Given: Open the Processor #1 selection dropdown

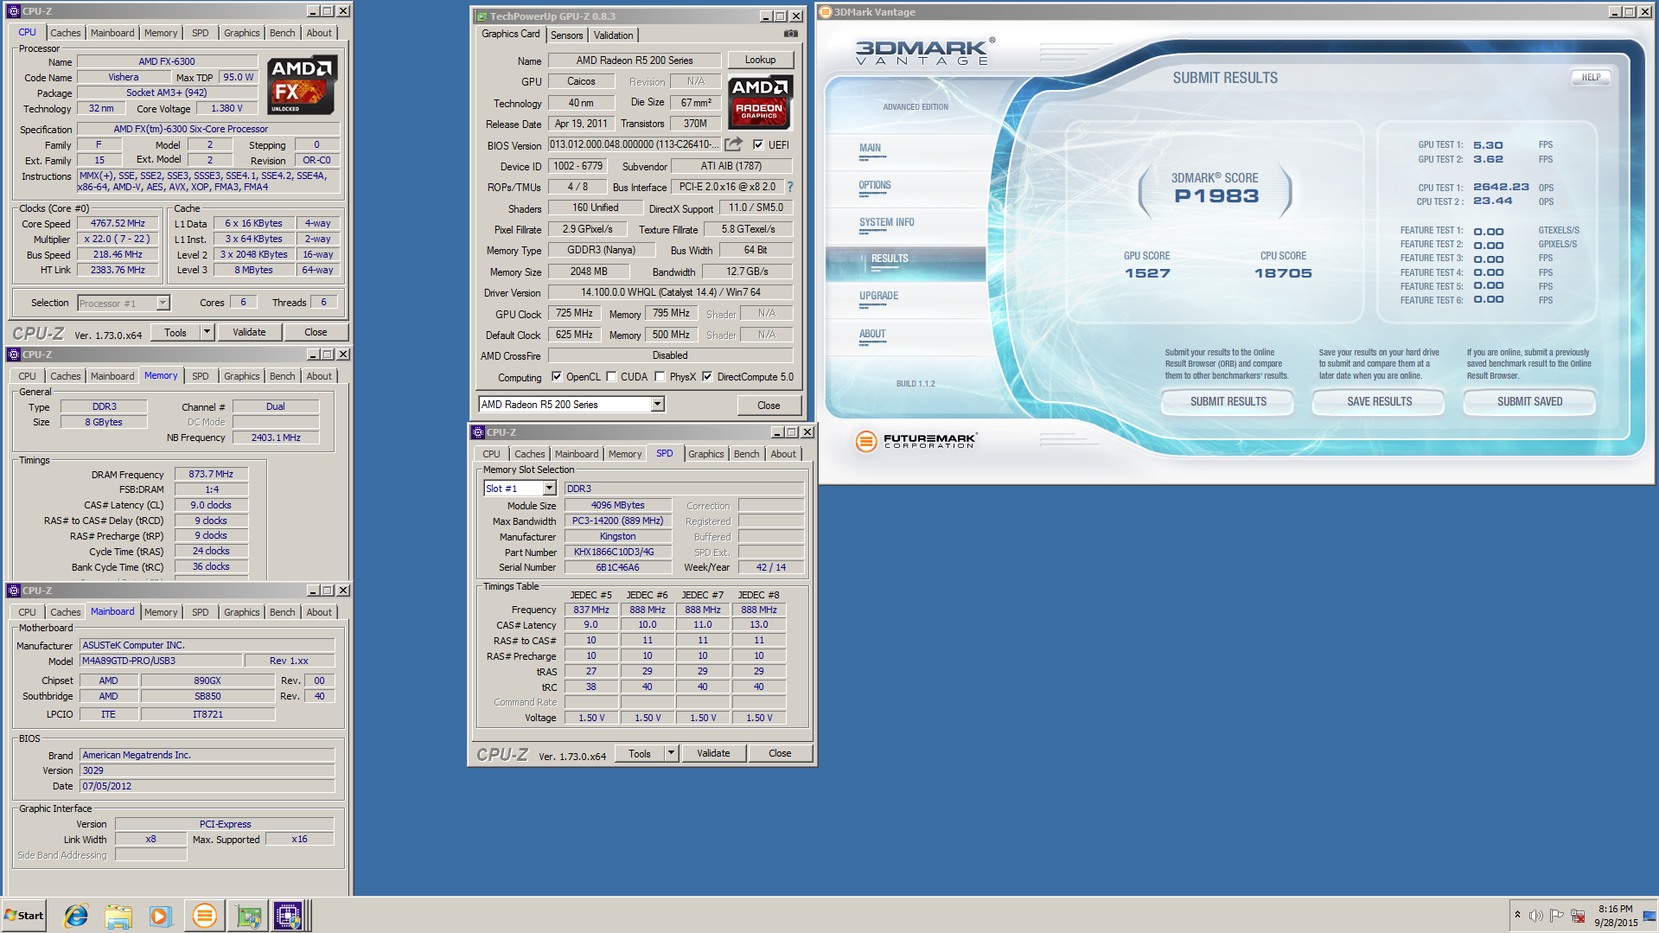Looking at the screenshot, I should 163,304.
